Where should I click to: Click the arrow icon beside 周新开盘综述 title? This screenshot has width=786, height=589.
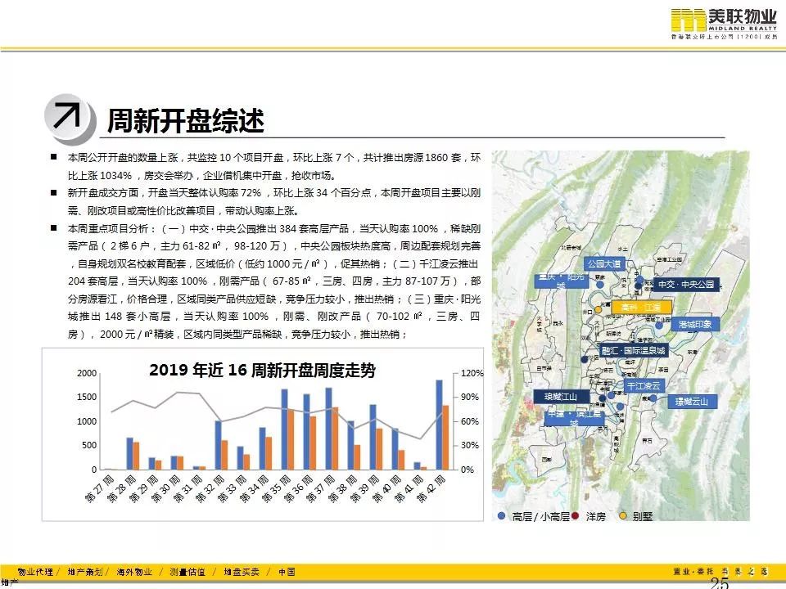69,118
